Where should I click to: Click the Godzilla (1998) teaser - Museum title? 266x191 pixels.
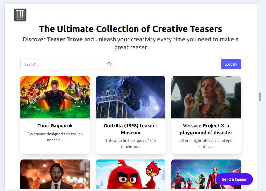click(131, 129)
